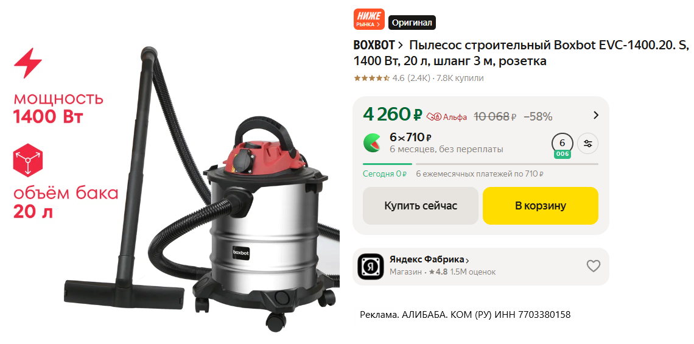Viewport: 694px width, 344px height.
Task: Click the green Split payment icon
Action: (372, 143)
